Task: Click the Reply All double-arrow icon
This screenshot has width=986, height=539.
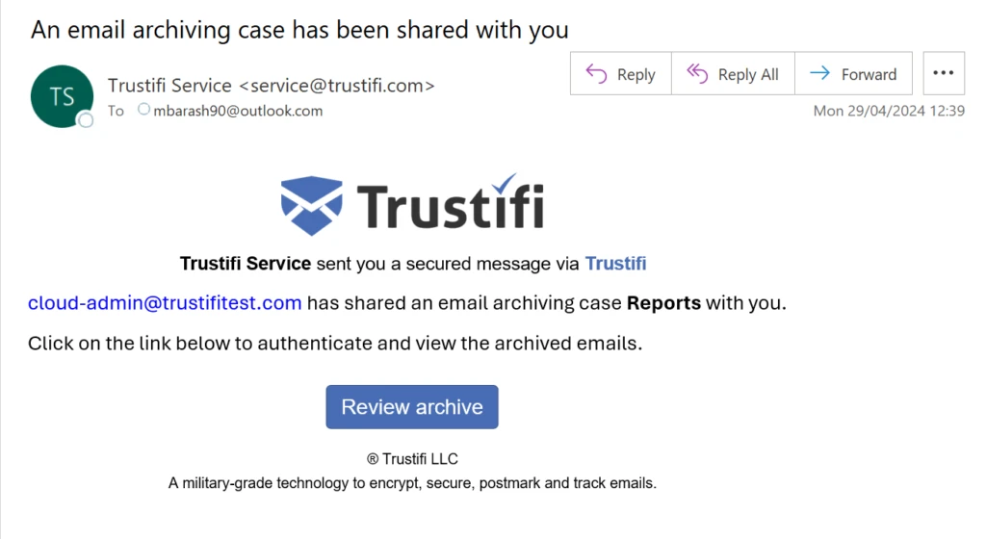Action: tap(697, 73)
